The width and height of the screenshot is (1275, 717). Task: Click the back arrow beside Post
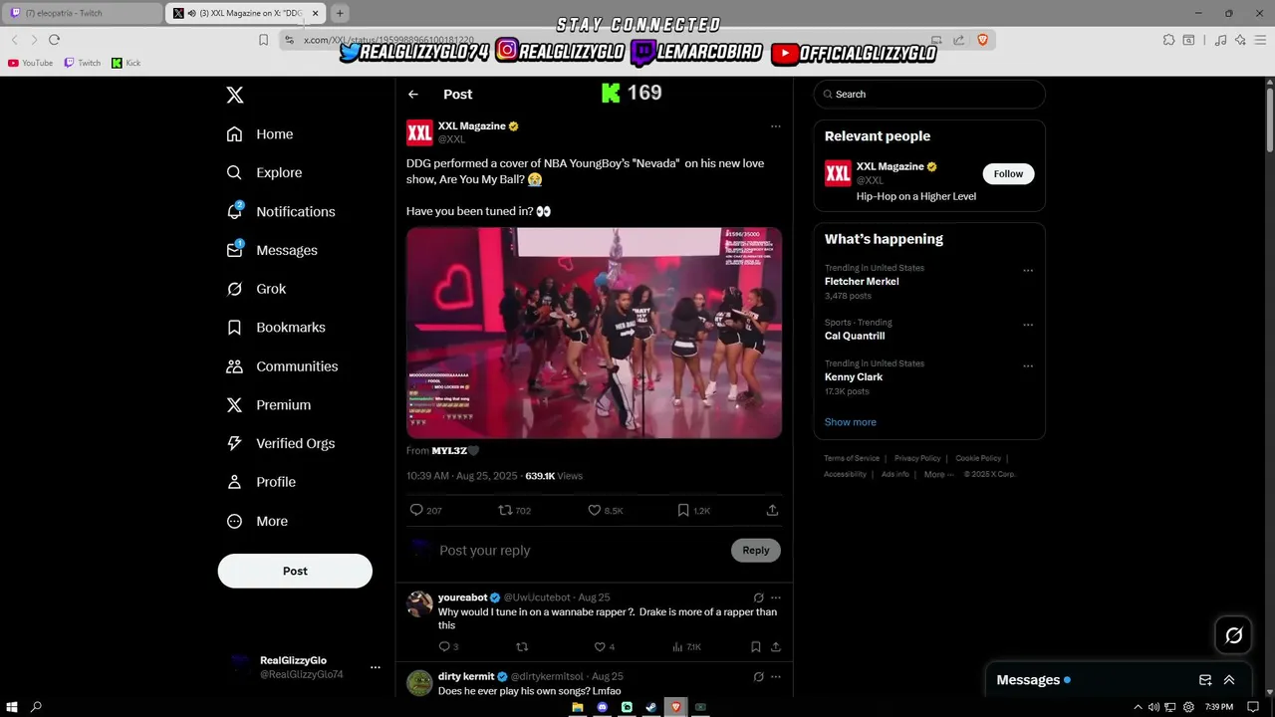pyautogui.click(x=413, y=95)
